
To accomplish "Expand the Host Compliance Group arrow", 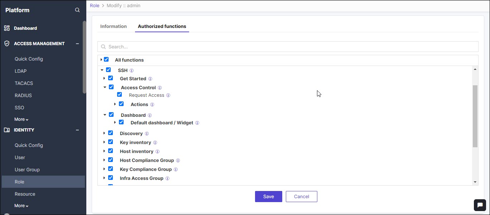I will (104, 160).
